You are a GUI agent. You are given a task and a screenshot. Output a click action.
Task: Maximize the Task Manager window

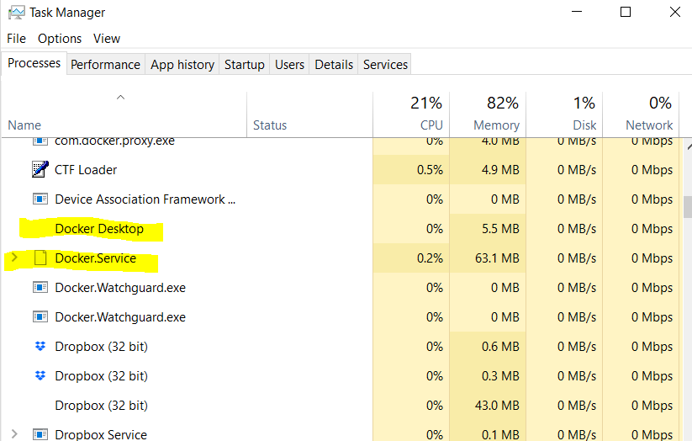point(626,12)
